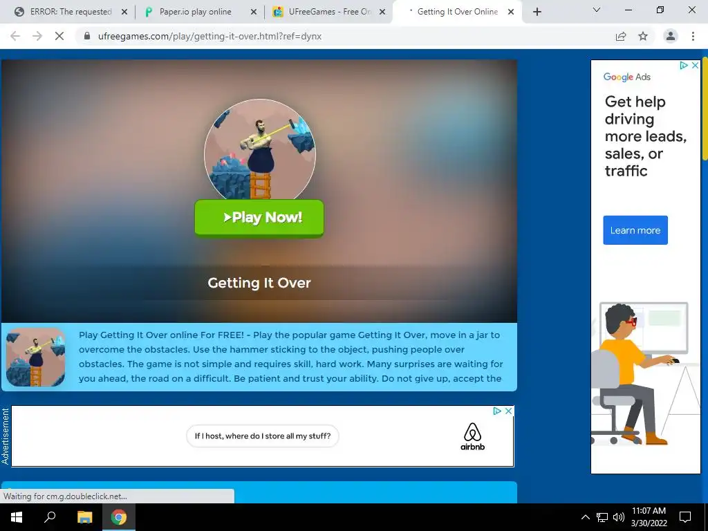This screenshot has height=531, width=708.
Task: Open the notification center icon
Action: point(685,517)
